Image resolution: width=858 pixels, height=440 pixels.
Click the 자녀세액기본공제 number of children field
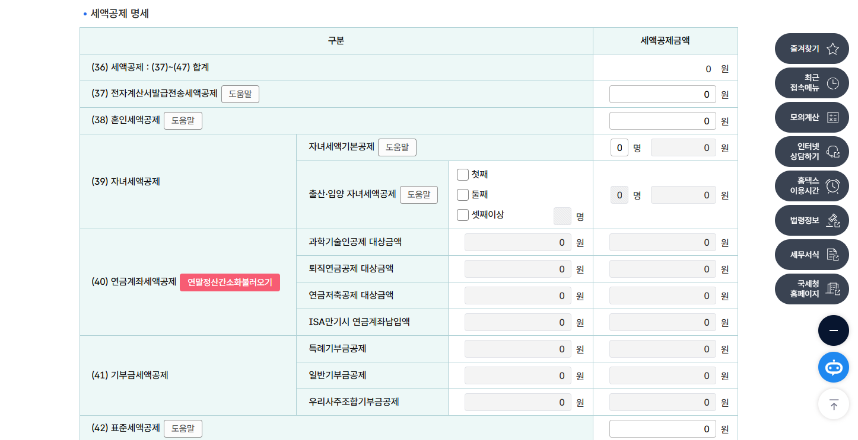pyautogui.click(x=619, y=147)
